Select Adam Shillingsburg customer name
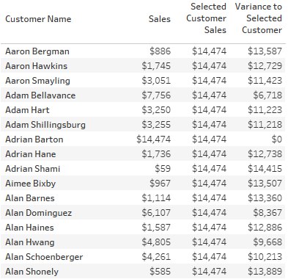288x279 pixels. tap(45, 125)
